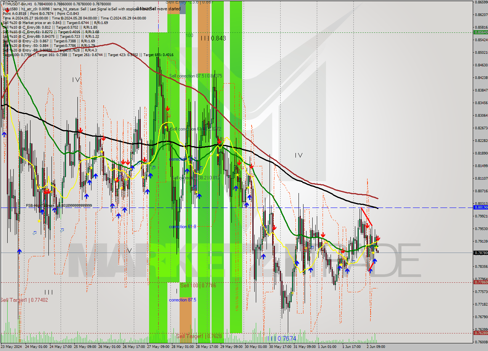Click the Sell correction 87.5 | 0.84375 label
This screenshot has height=351, width=488.
(196, 76)
